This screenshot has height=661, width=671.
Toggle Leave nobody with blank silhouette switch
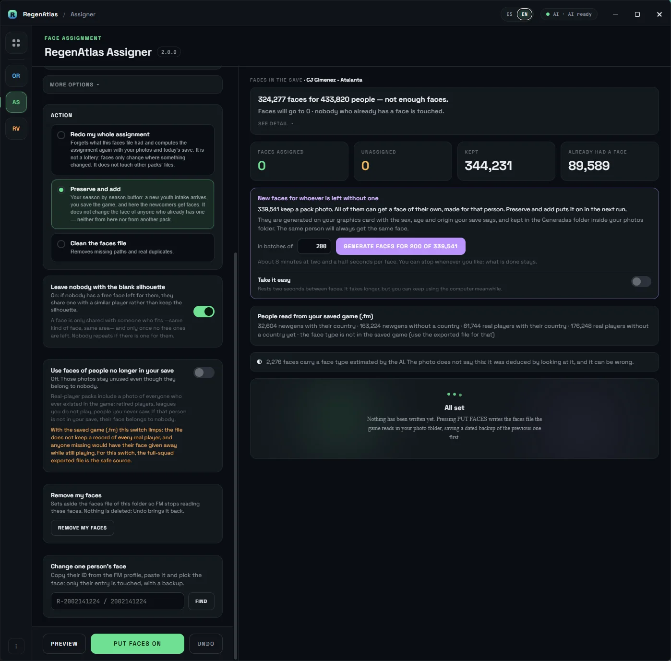[204, 312]
